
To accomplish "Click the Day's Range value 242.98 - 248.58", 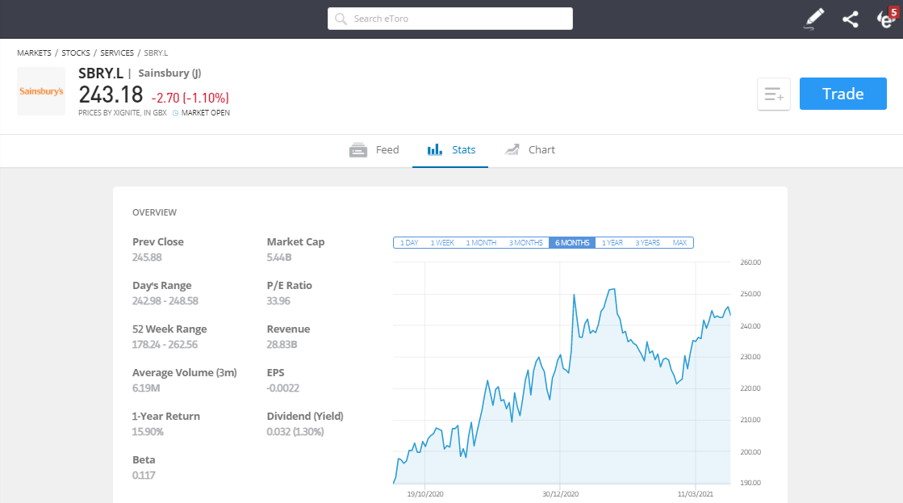I will pyautogui.click(x=165, y=301).
